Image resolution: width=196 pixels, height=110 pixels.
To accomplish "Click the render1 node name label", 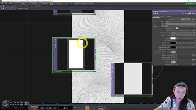I will (x=56, y=14).
